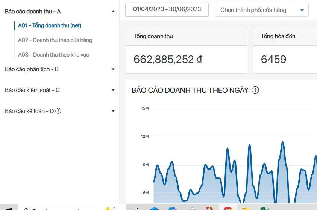Click the 12M gridline label on chart
This screenshot has height=210, width=317.
pyautogui.click(x=145, y=136)
